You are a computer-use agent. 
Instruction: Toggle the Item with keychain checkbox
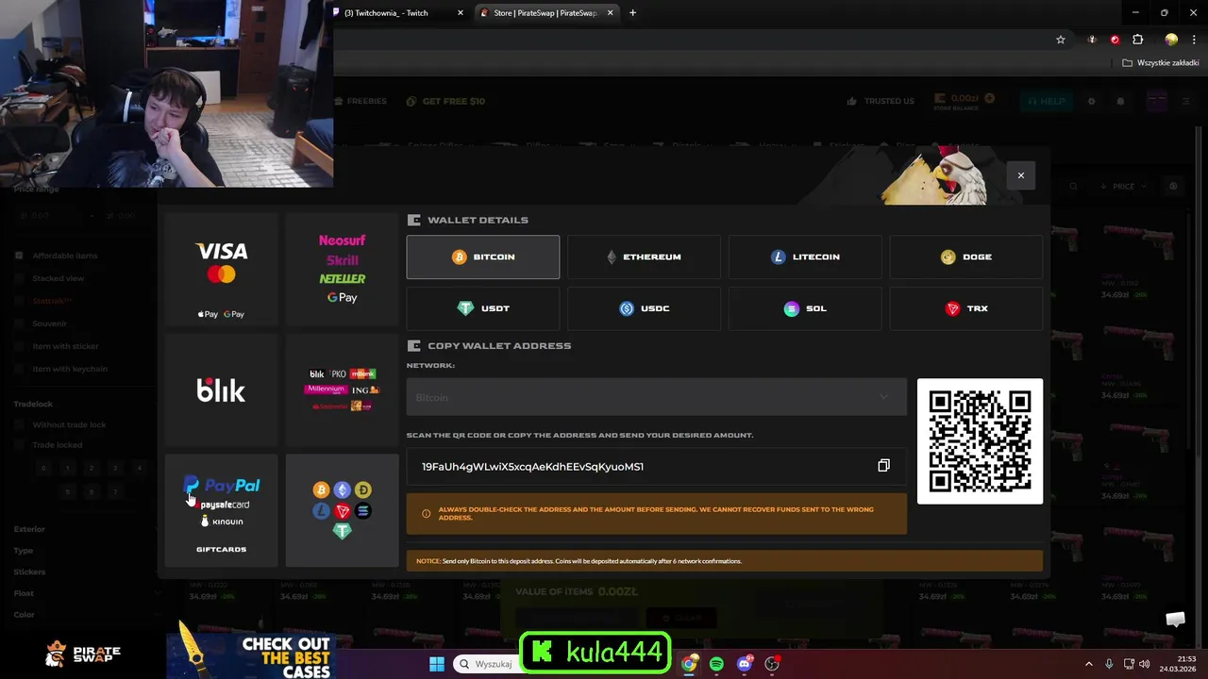click(19, 369)
